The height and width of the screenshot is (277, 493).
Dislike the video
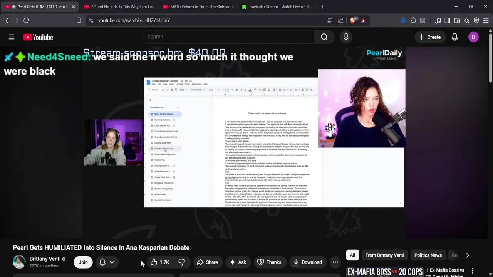click(181, 262)
